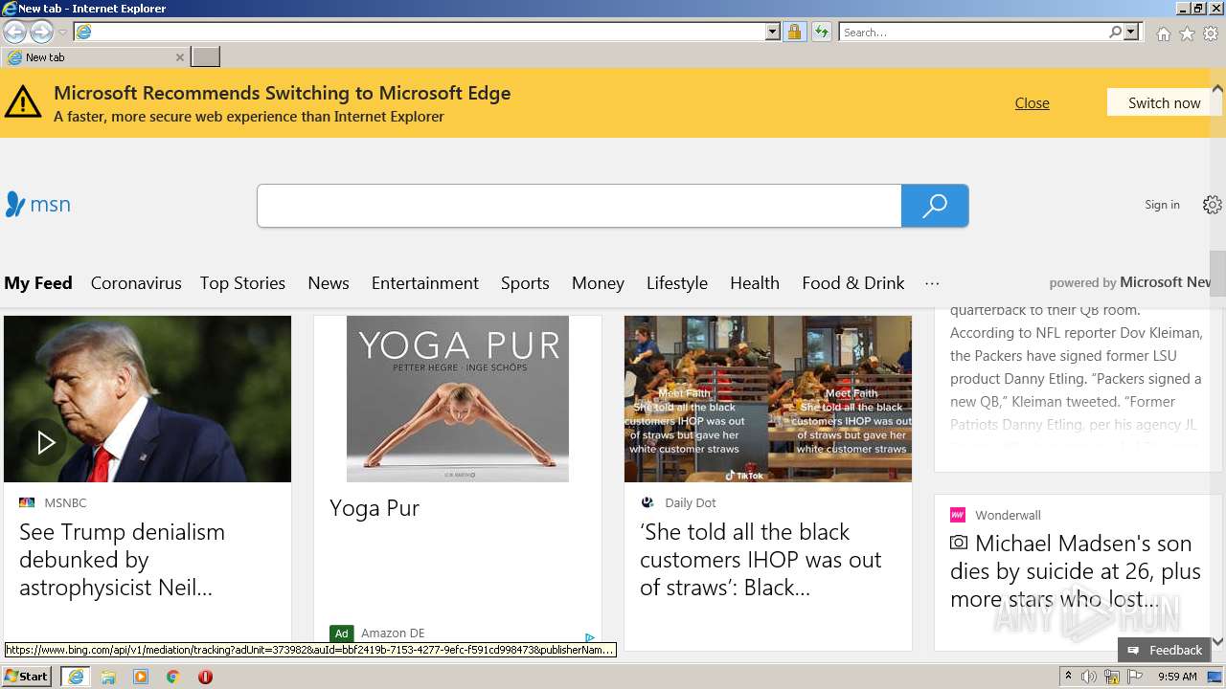This screenshot has width=1226, height=689.
Task: Click the browser Forward arrow button
Action: click(41, 32)
